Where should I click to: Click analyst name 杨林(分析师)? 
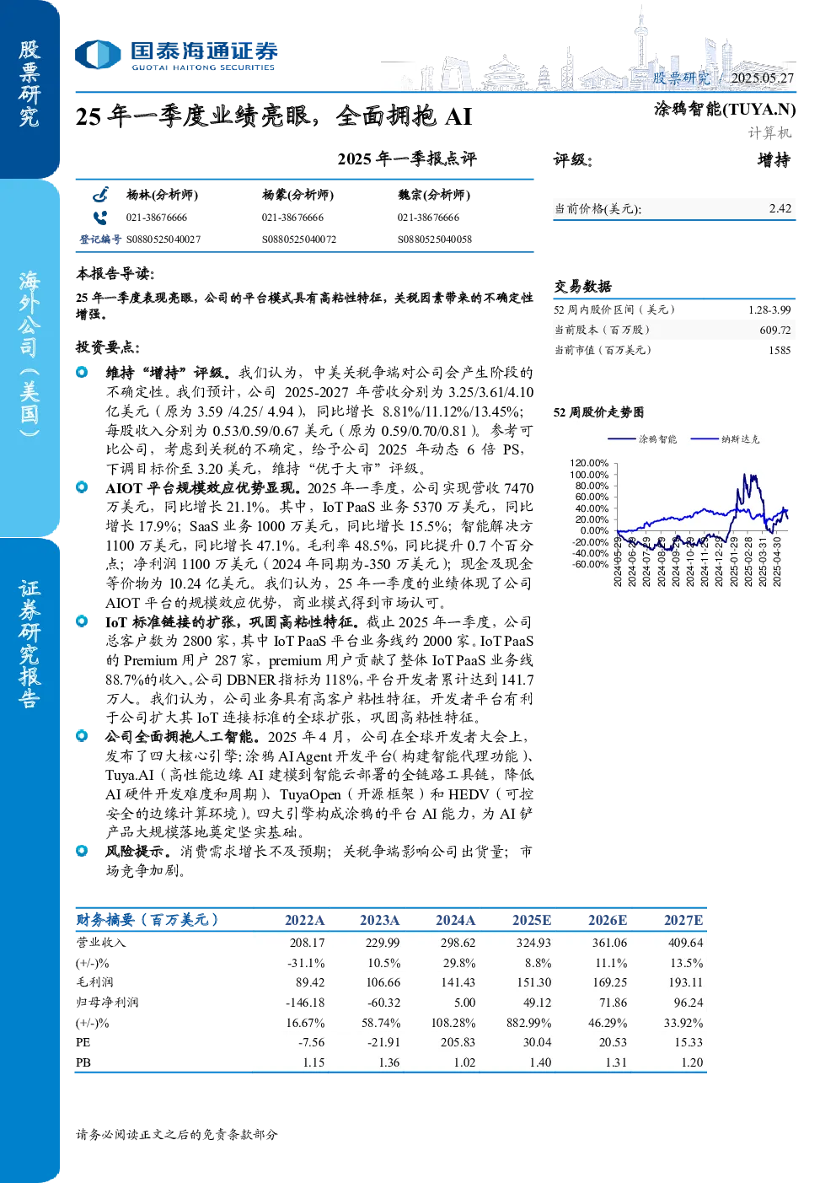tap(162, 195)
